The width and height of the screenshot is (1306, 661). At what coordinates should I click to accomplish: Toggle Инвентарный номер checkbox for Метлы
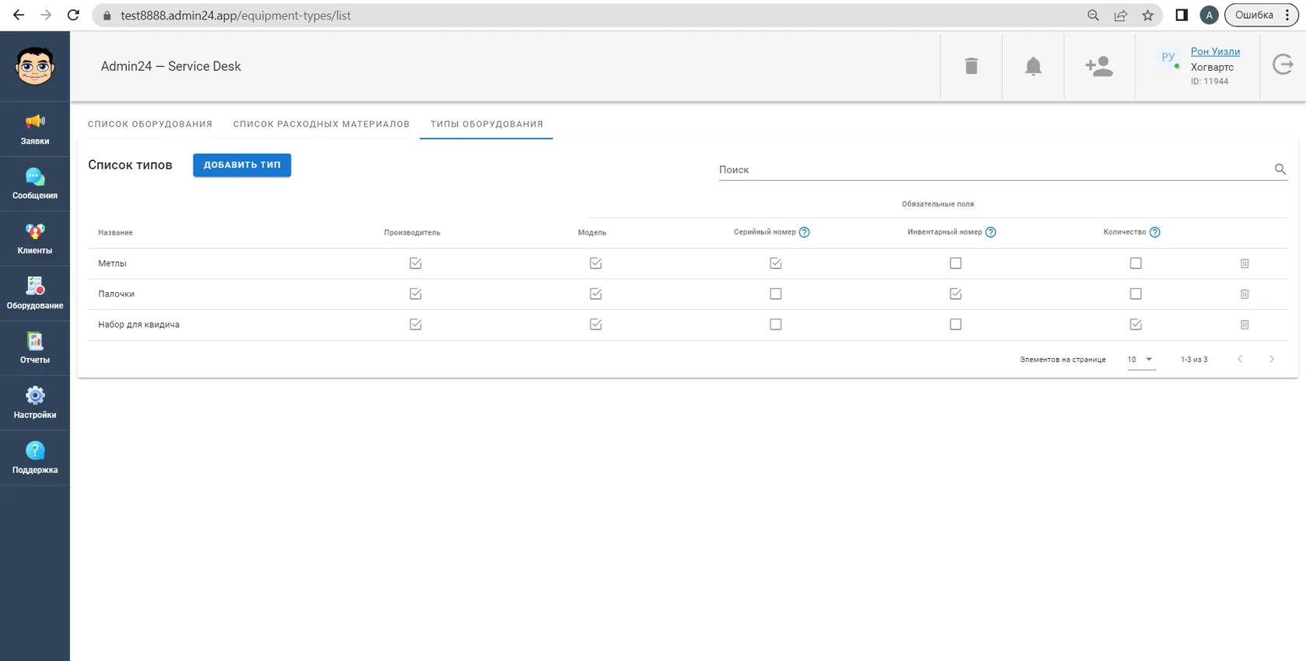(x=955, y=263)
